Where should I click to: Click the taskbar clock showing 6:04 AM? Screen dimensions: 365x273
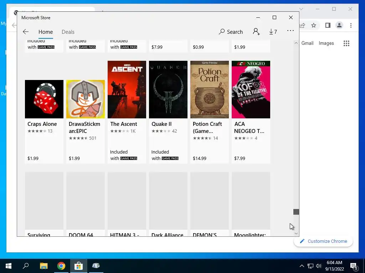[334, 266]
